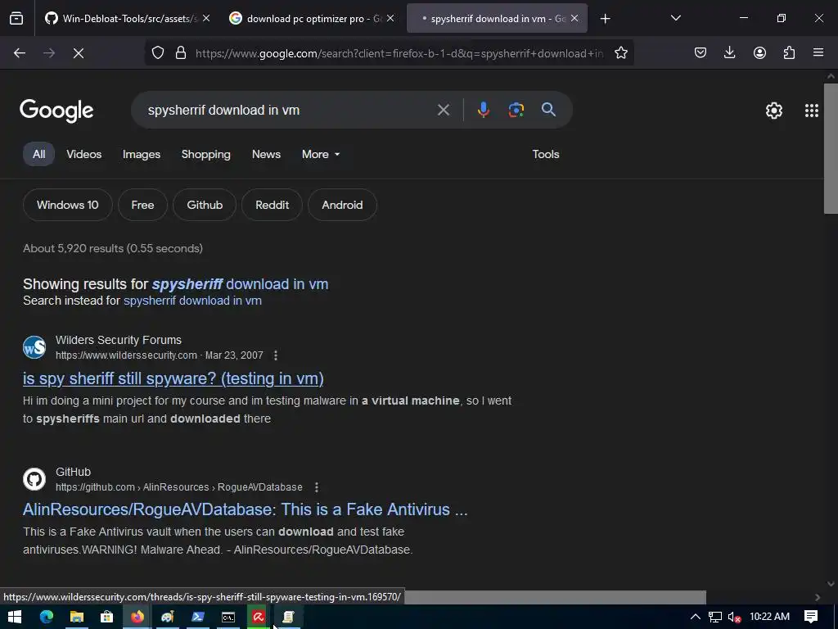Open the red antivirus taskbar app

259,617
